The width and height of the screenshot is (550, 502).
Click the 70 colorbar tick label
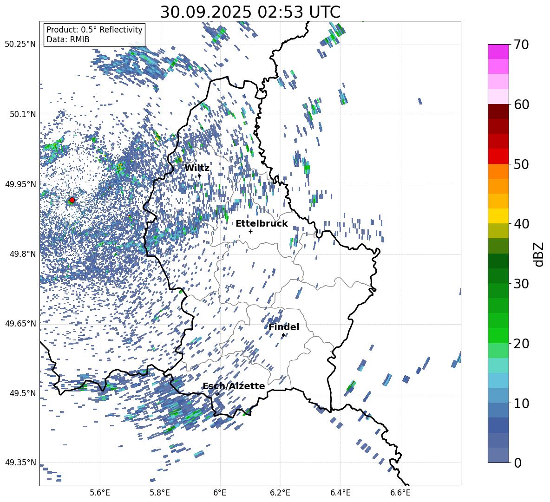click(x=521, y=45)
